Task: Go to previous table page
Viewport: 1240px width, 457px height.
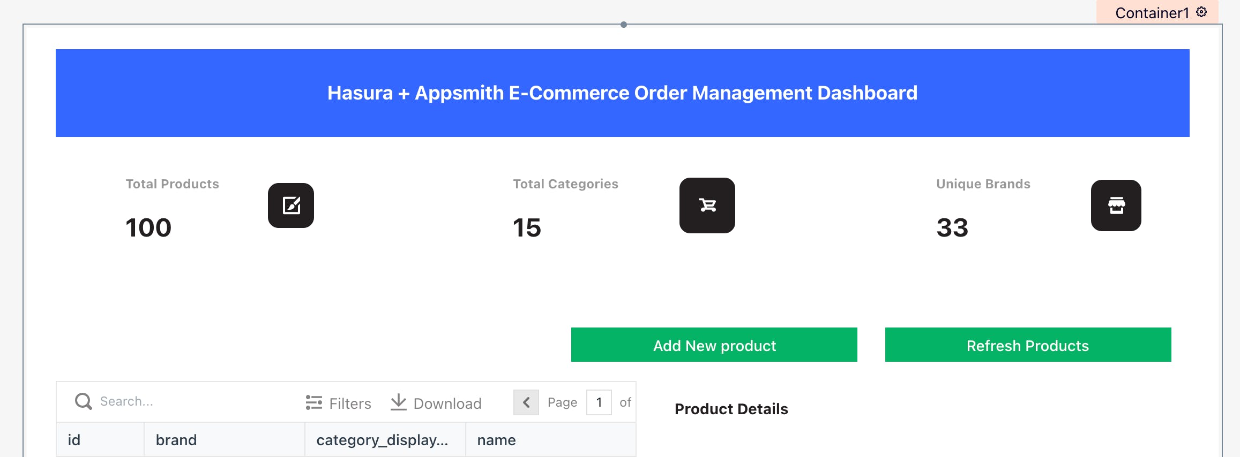Action: point(526,402)
